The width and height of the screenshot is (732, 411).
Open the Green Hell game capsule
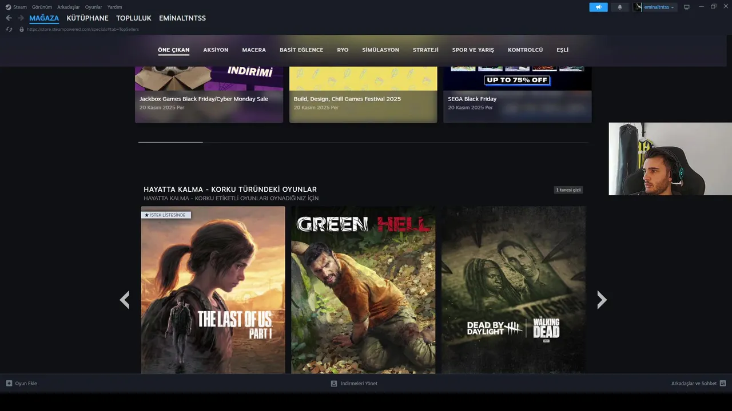coord(363,290)
